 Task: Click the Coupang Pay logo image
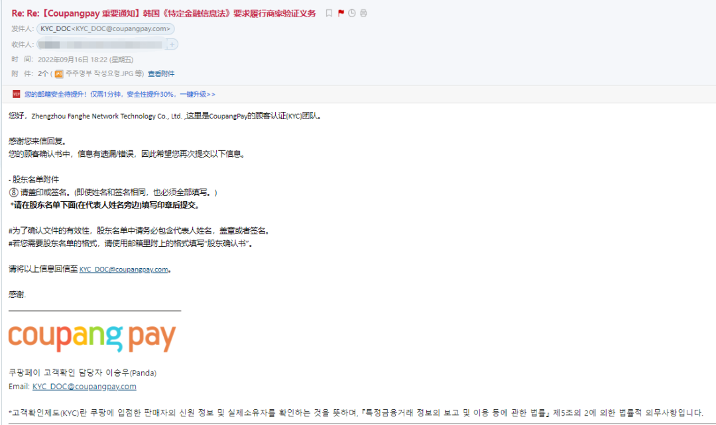[x=92, y=338]
